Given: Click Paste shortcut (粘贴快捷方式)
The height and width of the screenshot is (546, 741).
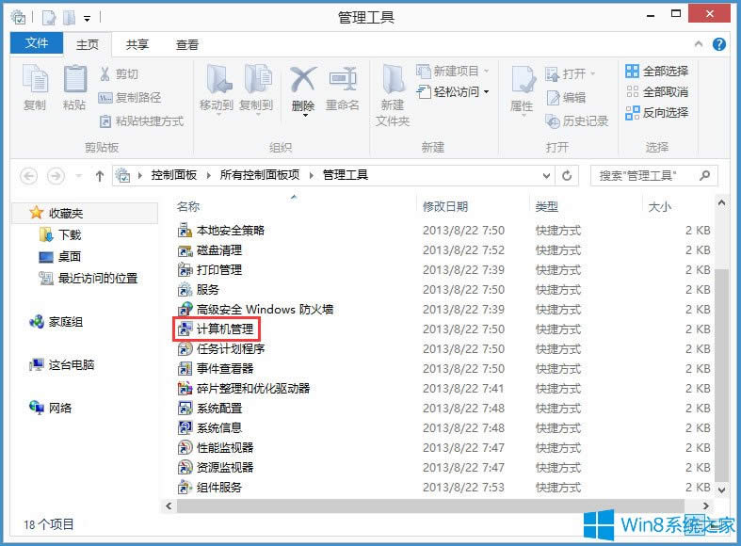Looking at the screenshot, I should pyautogui.click(x=142, y=121).
